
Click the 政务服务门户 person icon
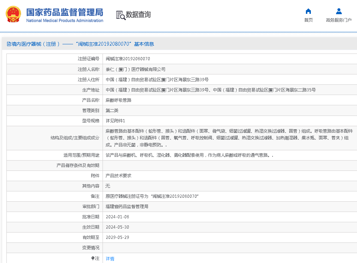pyautogui.click(x=339, y=11)
